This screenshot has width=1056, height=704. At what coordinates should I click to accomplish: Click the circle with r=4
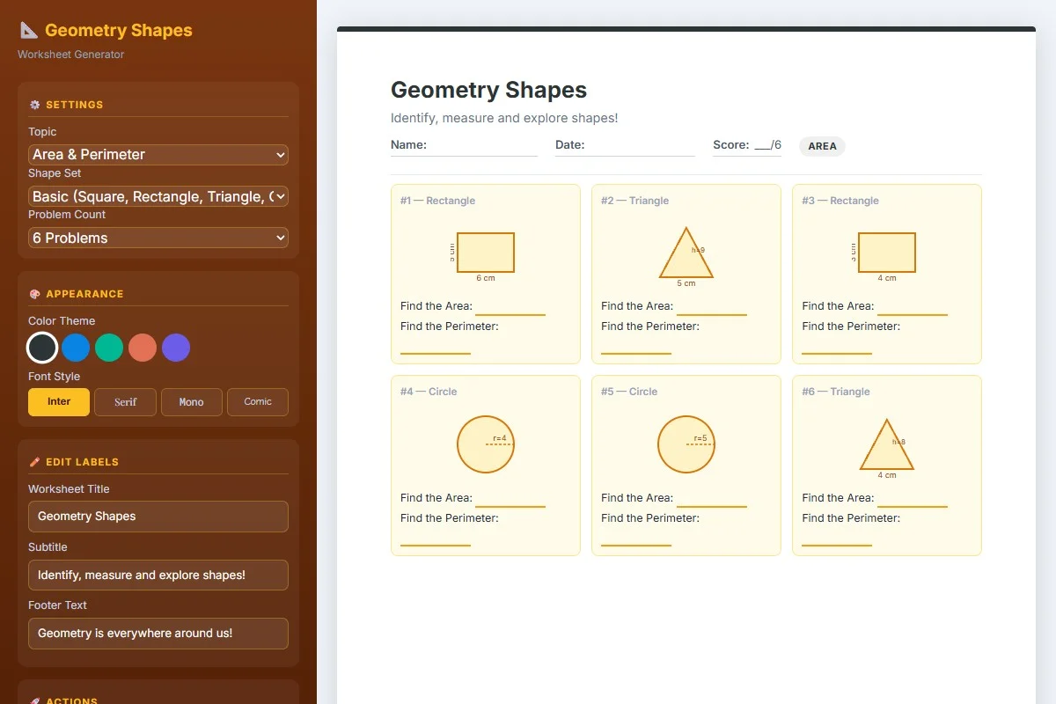pyautogui.click(x=486, y=444)
